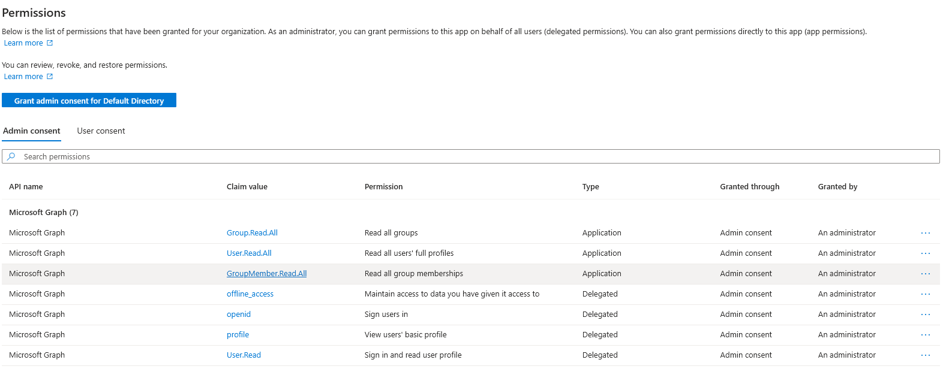Click Microsoft Graph cell in User.Read row
The image size is (943, 384).
point(37,355)
